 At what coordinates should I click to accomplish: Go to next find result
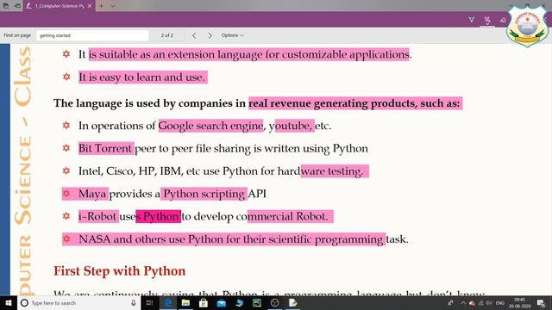(210, 35)
